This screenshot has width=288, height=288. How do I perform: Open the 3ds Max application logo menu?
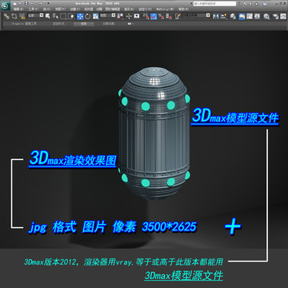[x=6, y=6]
